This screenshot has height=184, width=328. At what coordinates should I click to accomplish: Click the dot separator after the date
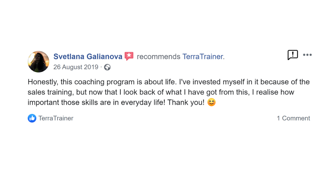pyautogui.click(x=101, y=67)
